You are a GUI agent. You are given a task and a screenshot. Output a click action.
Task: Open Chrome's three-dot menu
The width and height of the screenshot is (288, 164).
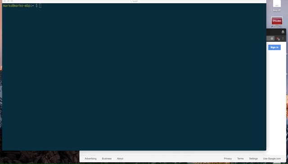click(x=283, y=38)
